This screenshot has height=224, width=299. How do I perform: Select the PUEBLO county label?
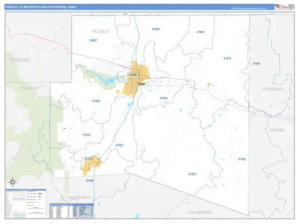tap(101, 31)
